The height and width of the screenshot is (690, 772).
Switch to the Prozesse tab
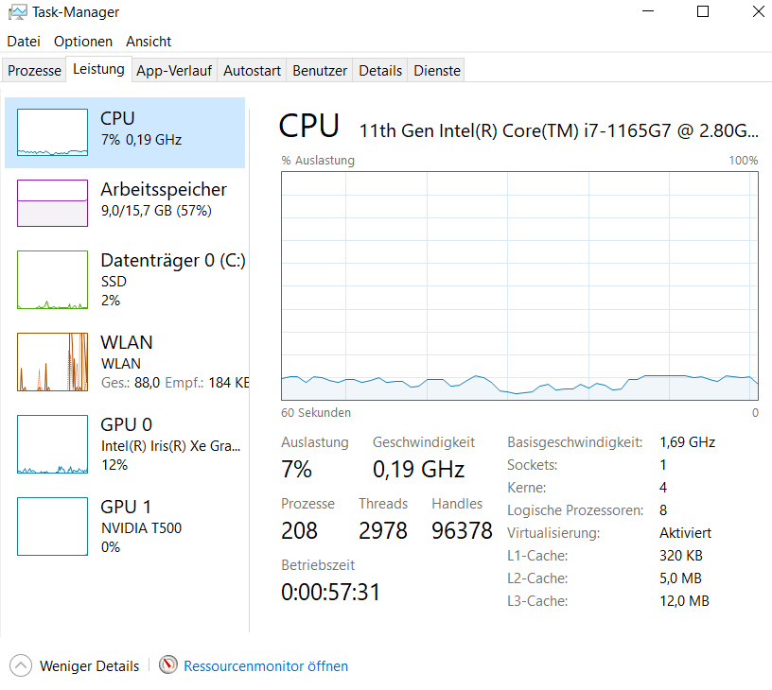pos(34,71)
